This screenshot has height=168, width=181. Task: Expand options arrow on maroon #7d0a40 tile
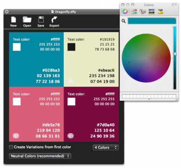coord(71,136)
